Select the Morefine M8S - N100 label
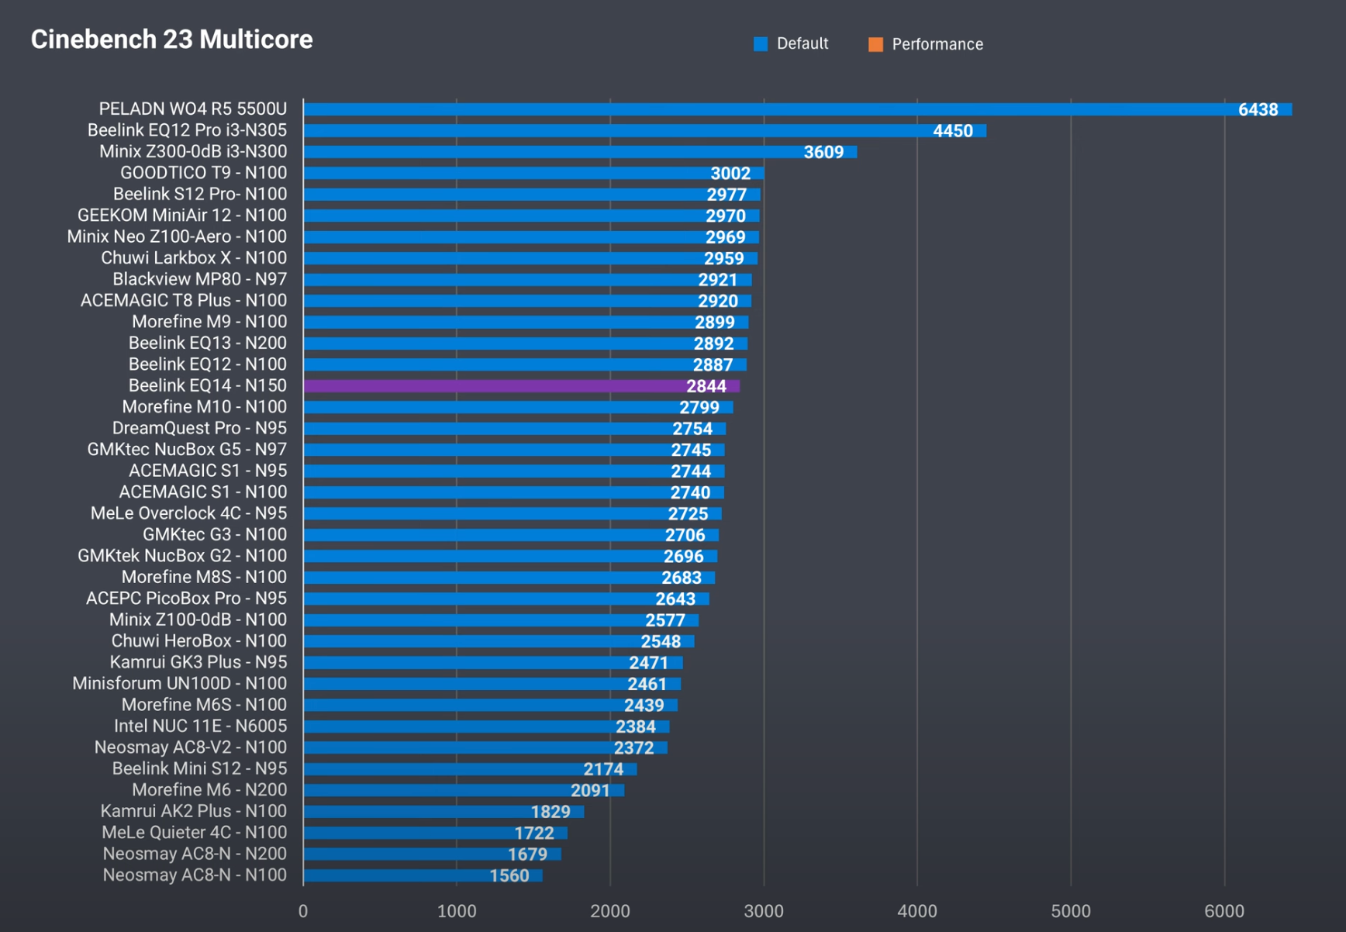Image resolution: width=1346 pixels, height=932 pixels. (204, 578)
